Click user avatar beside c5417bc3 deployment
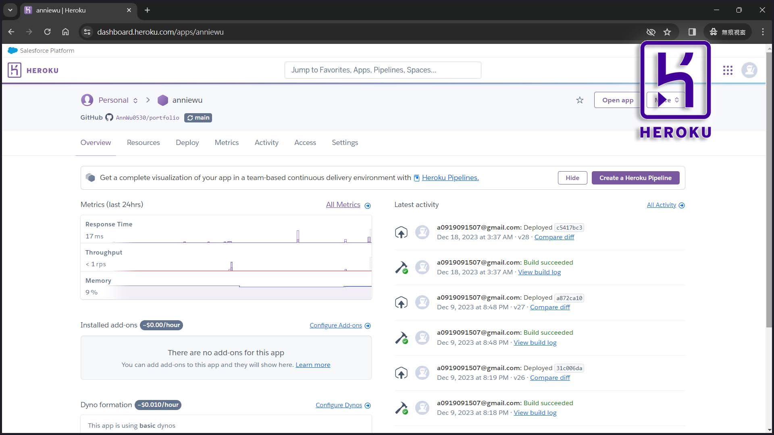The height and width of the screenshot is (435, 774). 422,232
